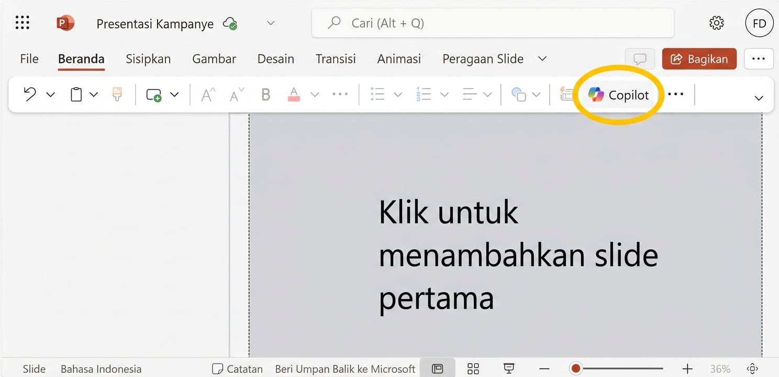Click the New Slide icon
This screenshot has width=779, height=377.
point(153,95)
